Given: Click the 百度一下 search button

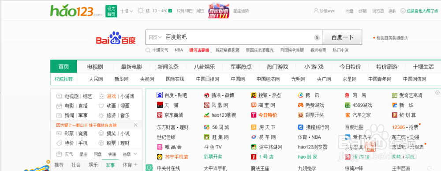Looking at the screenshot, I should [x=342, y=38].
